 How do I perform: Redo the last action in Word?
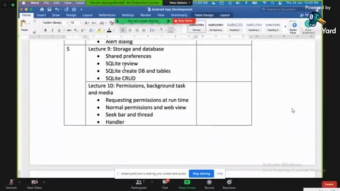click(66, 10)
